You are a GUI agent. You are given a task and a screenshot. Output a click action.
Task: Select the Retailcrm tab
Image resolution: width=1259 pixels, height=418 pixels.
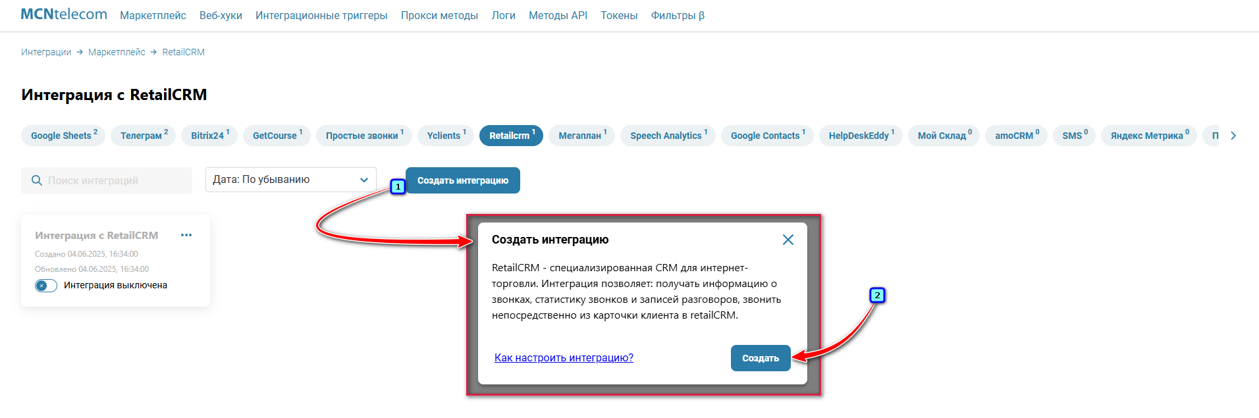pos(511,136)
